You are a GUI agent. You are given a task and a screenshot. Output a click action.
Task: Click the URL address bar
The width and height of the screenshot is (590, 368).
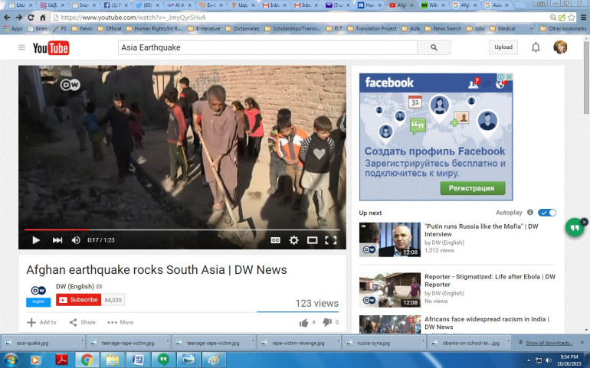click(x=303, y=18)
